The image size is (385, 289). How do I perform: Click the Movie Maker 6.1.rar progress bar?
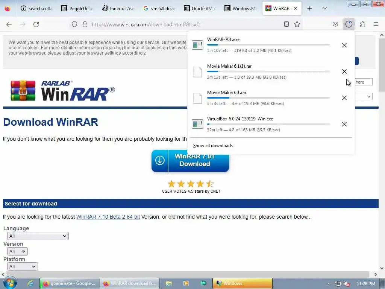[268, 98]
